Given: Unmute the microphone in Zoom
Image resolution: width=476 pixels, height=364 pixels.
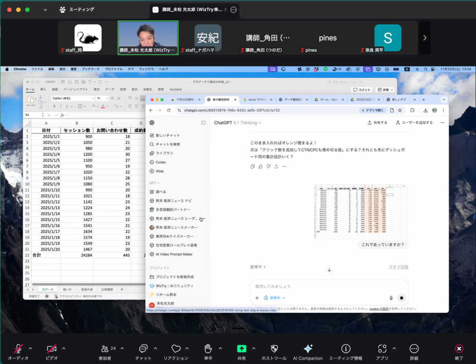Looking at the screenshot, I should (x=18, y=349).
